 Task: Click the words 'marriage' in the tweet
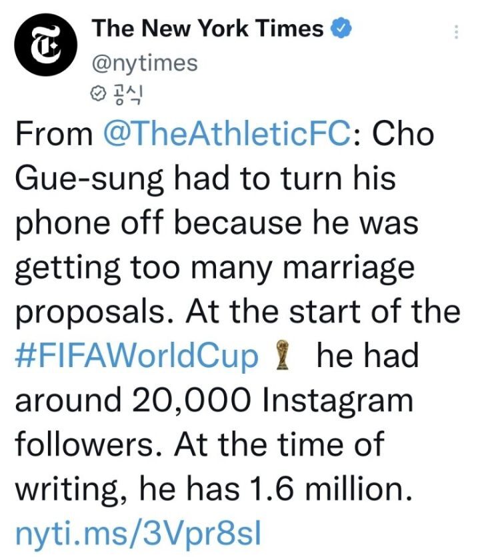point(359,268)
